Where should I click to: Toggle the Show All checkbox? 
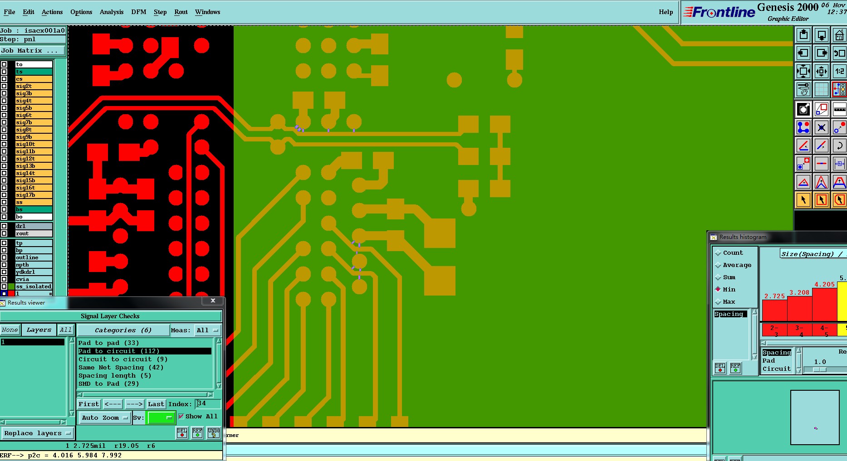[x=181, y=416]
